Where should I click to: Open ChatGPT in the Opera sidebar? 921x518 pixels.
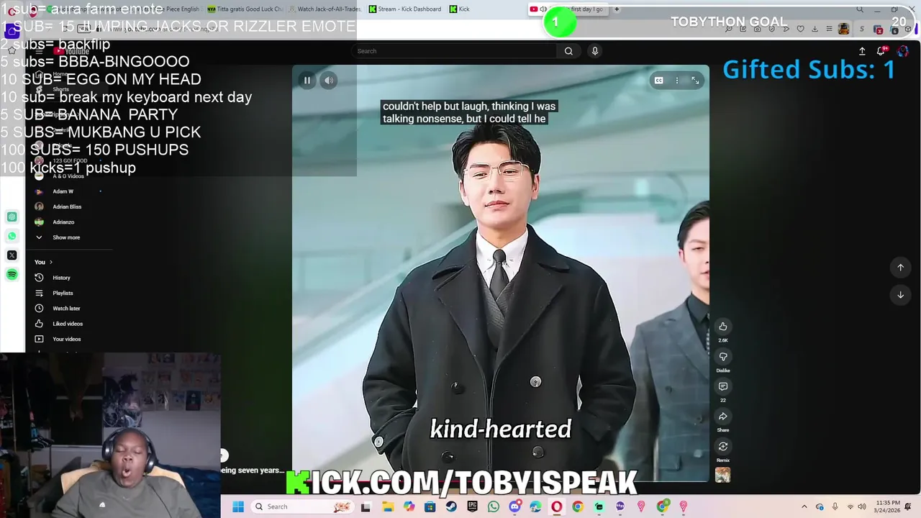[12, 217]
